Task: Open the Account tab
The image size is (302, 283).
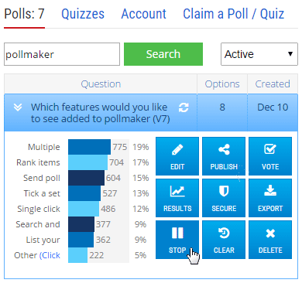Action: [x=144, y=14]
